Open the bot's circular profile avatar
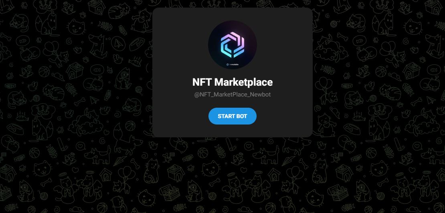445x213 pixels. pos(233,45)
